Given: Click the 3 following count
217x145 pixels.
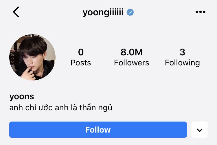Looking at the screenshot, I should click(182, 52).
